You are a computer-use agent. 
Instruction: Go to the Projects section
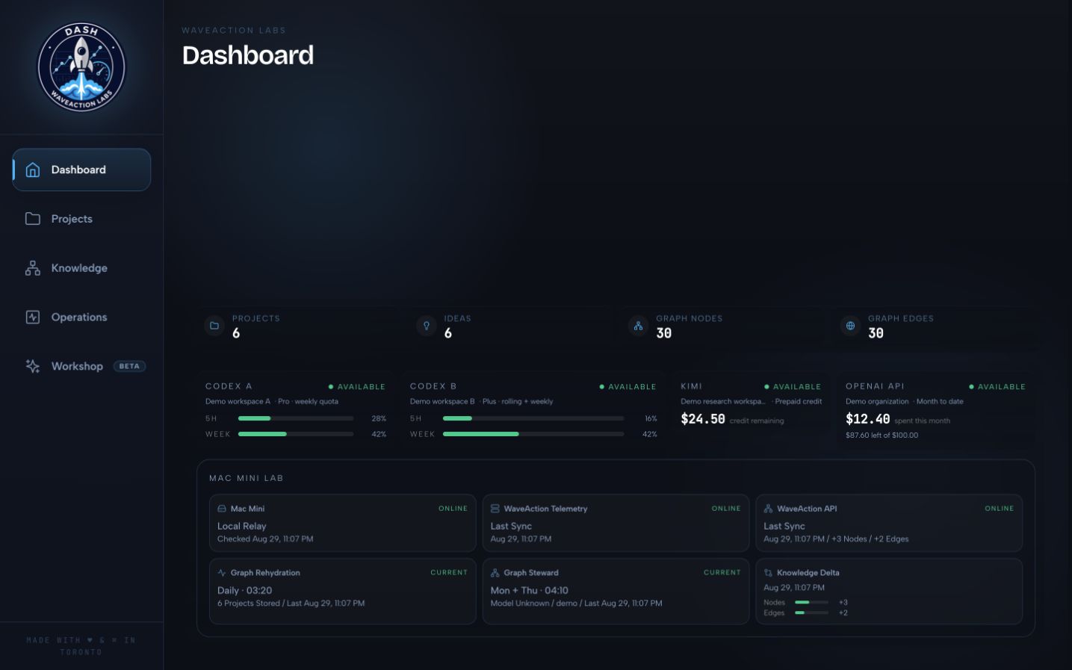click(x=81, y=219)
